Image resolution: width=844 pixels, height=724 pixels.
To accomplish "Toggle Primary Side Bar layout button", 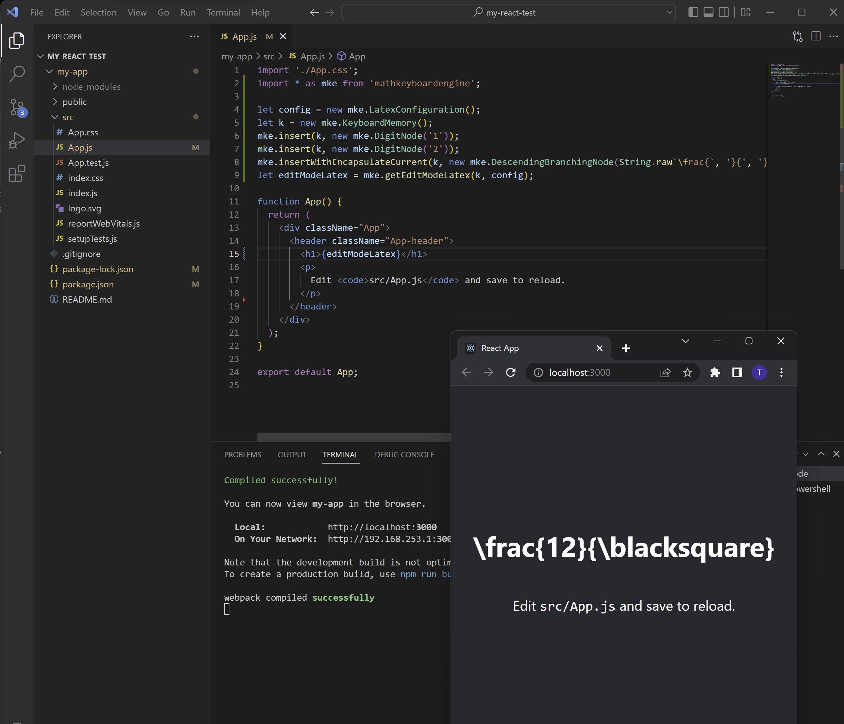I will (693, 12).
